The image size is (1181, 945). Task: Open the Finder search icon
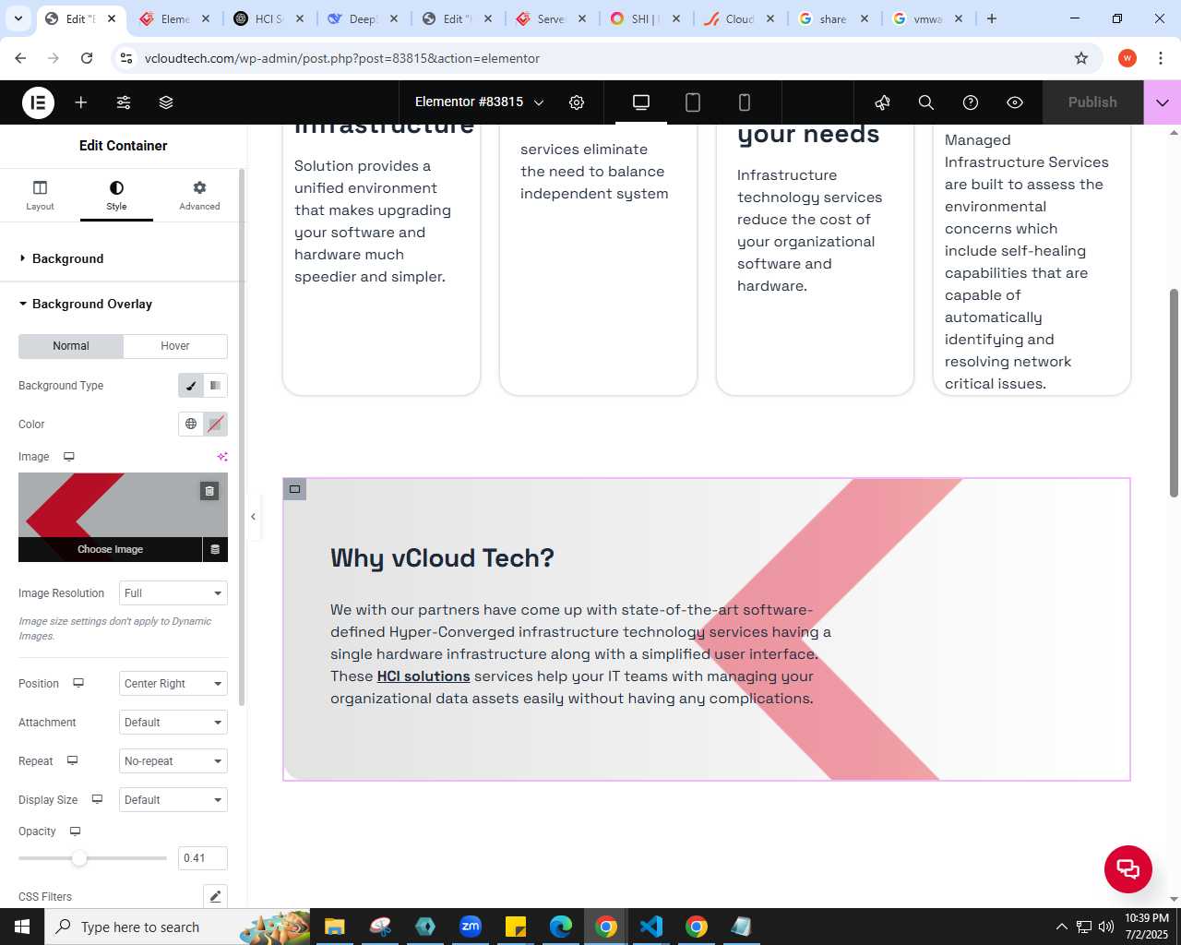pyautogui.click(x=926, y=102)
